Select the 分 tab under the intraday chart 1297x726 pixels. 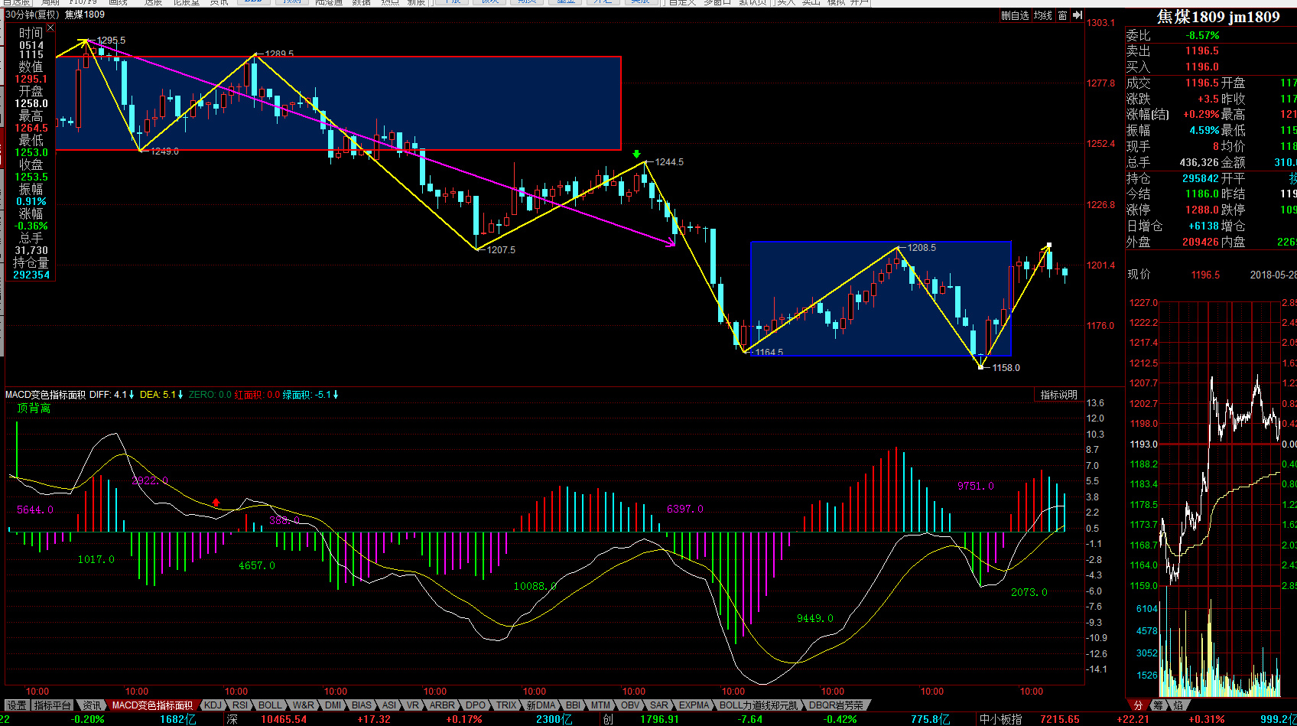tap(1137, 705)
